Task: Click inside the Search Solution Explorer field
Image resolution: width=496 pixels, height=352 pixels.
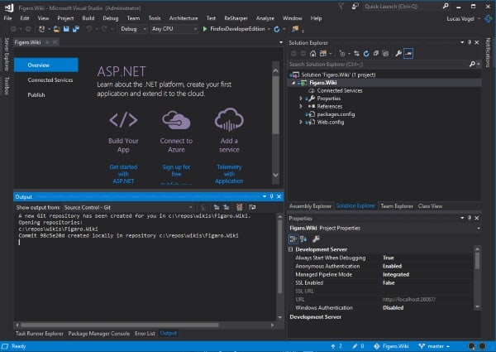Action: [378, 64]
